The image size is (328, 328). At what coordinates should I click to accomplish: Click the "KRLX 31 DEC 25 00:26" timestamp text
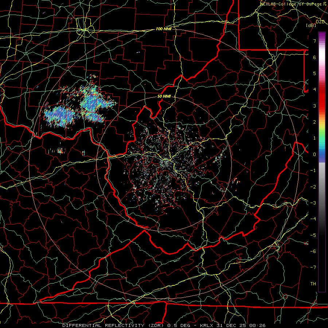pos(233,325)
